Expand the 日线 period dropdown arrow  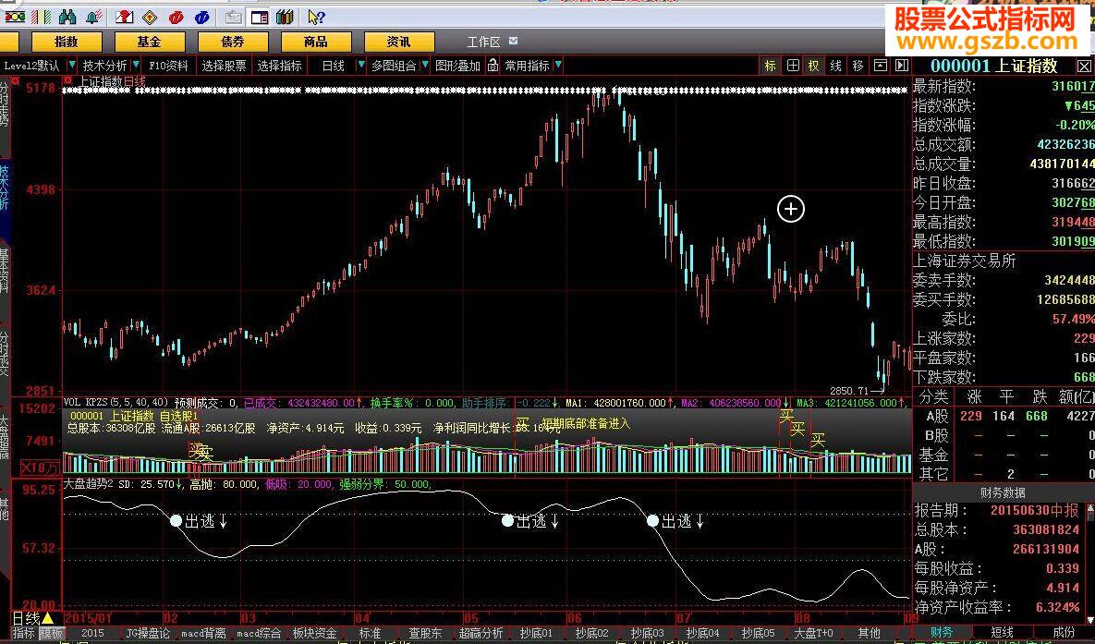[x=361, y=65]
